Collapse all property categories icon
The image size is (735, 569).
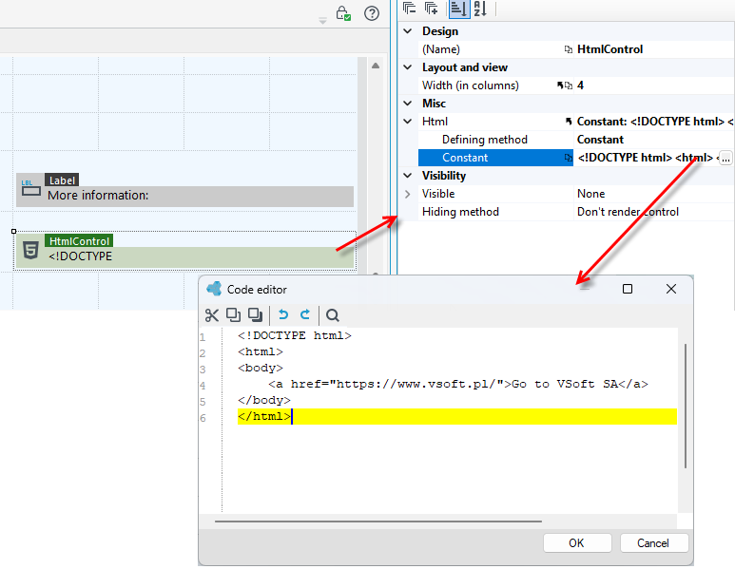[x=409, y=8]
